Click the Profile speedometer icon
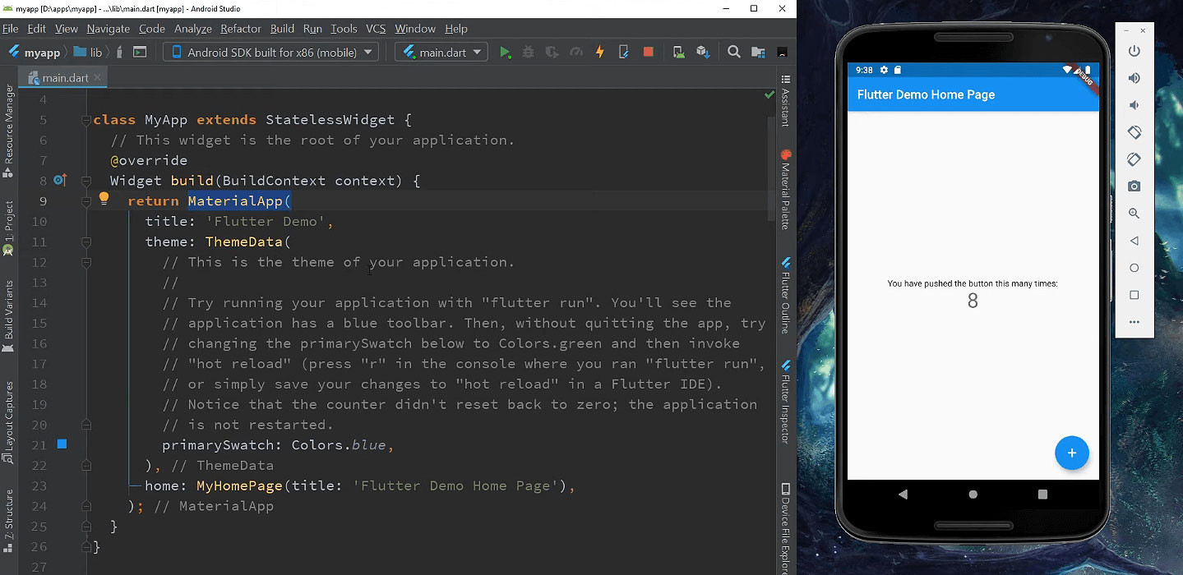Screen dimensions: 1183x575 coord(576,52)
